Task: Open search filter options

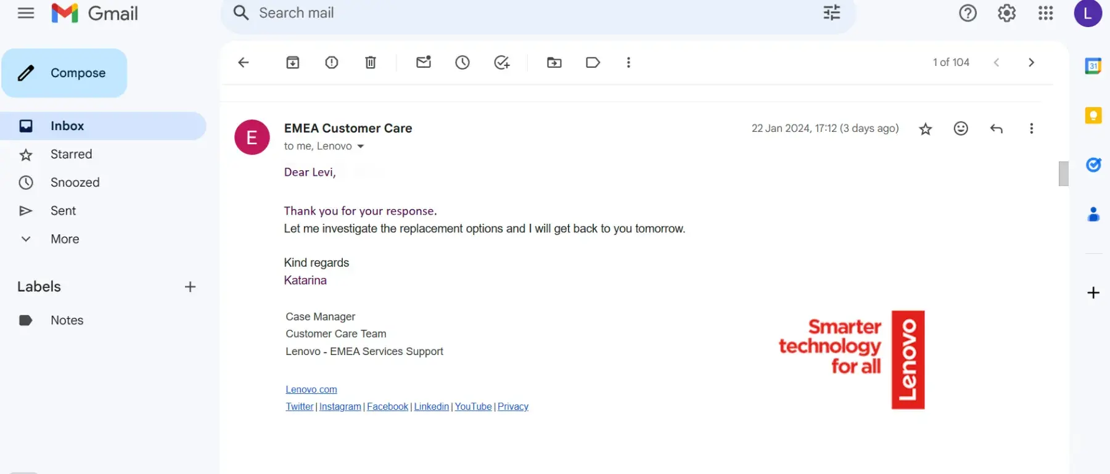Action: 832,13
